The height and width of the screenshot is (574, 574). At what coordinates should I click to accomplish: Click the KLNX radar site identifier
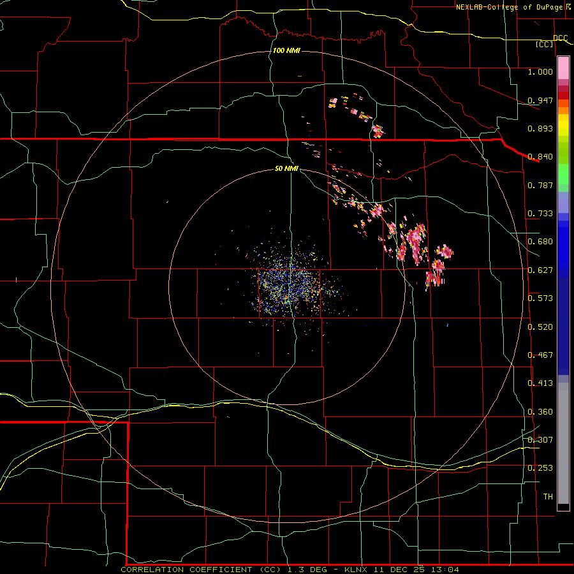click(x=356, y=570)
